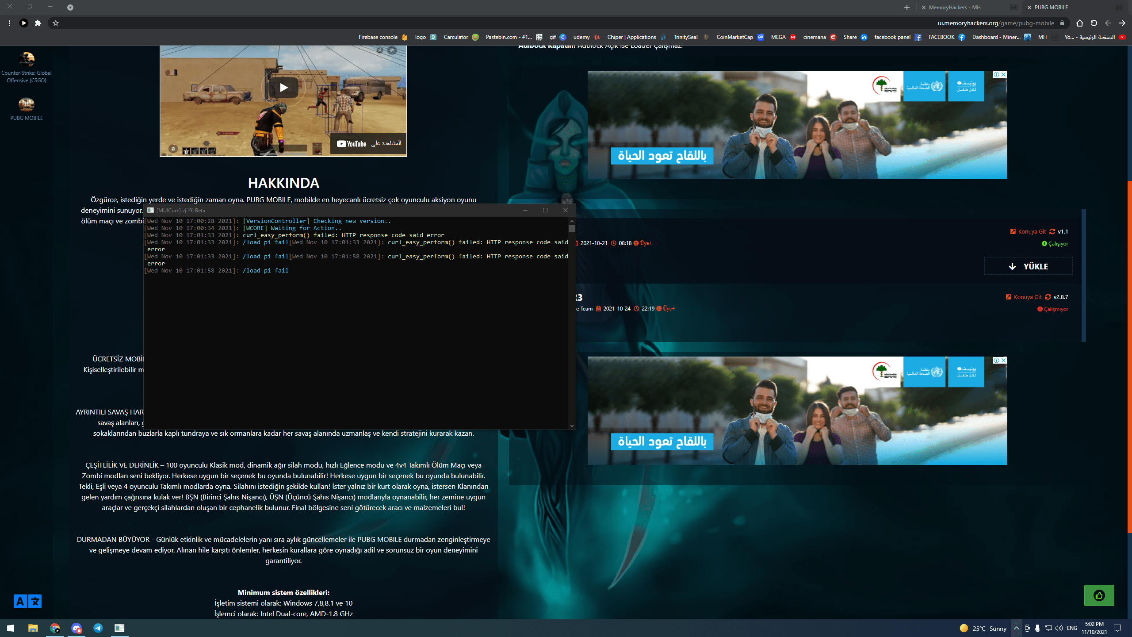Open the Counter-Strike: Global Offensive game entry
1132x637 pixels.
coord(27,68)
